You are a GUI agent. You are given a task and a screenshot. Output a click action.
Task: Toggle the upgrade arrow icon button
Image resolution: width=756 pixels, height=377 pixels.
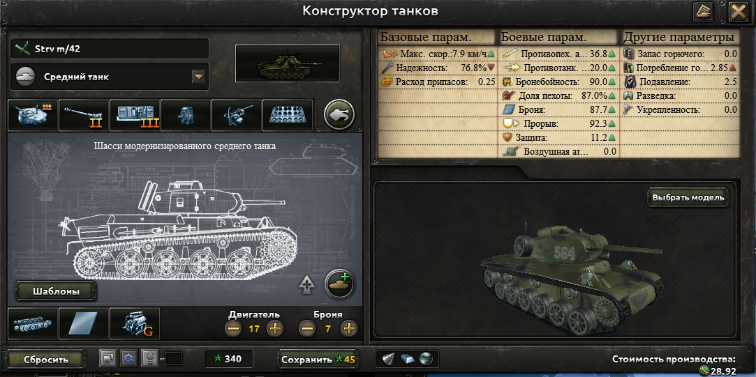[x=306, y=285]
